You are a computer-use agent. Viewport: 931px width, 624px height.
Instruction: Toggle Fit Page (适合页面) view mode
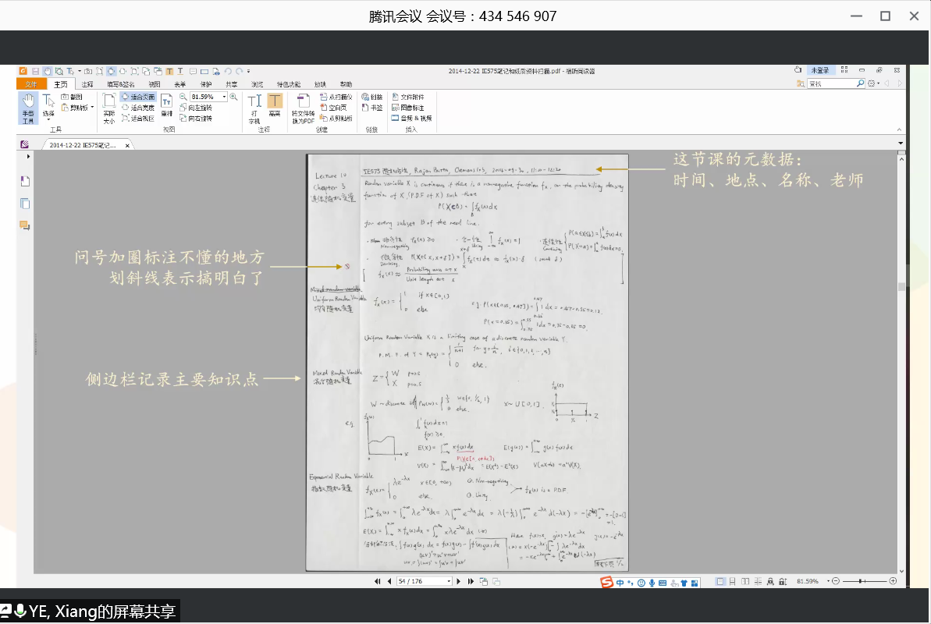pos(139,97)
